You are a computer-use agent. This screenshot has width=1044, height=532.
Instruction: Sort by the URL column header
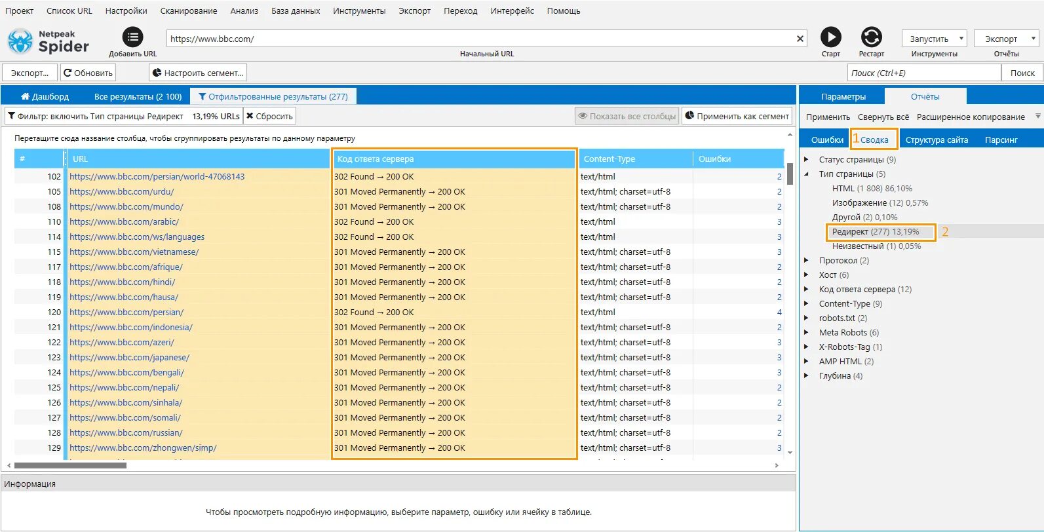(x=199, y=159)
